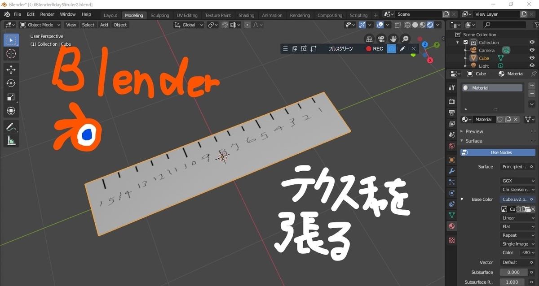Switch to solid viewport shading
Screen dimensions: 539x286
coord(415,25)
